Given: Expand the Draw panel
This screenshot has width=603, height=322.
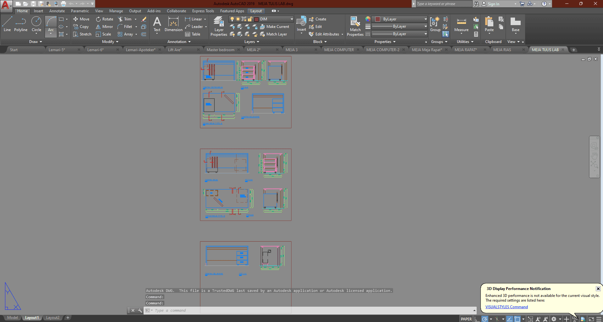Looking at the screenshot, I should [36, 42].
